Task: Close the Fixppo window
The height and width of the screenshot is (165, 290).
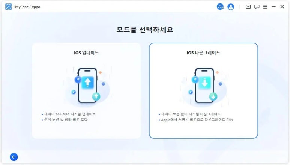Action: (282, 7)
